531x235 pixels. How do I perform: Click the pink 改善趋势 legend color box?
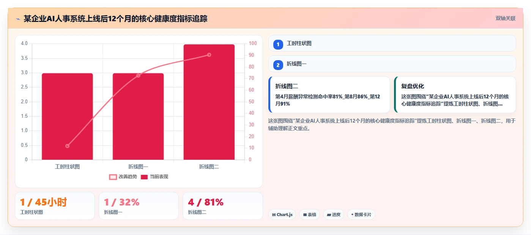(113, 177)
